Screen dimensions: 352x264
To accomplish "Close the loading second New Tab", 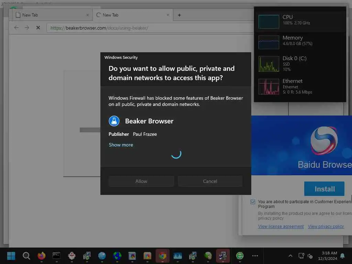I will (168, 15).
